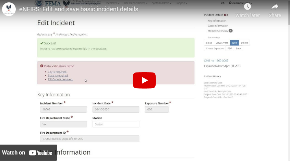The image size is (290, 161).
Task: Open the Incidents menu
Action: click(112, 3)
